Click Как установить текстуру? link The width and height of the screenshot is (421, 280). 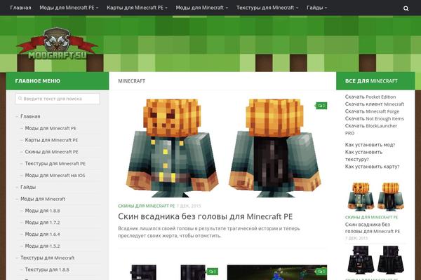363,155
